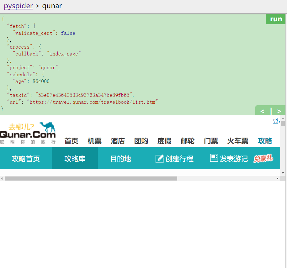The width and height of the screenshot is (287, 268).
Task: Click the vertical scrollbar down arrow
Action: 283,173
